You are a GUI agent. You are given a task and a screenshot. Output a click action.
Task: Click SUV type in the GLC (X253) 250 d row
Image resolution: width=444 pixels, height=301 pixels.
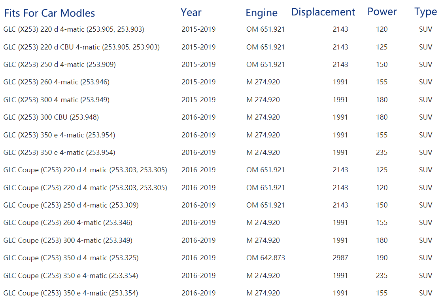[425, 65]
